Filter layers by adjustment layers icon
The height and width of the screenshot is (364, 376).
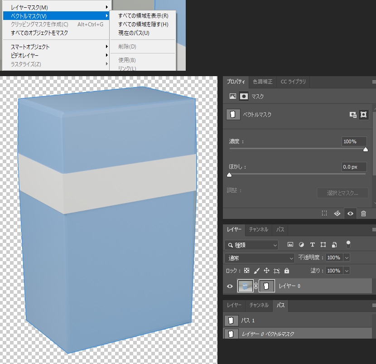(x=301, y=245)
